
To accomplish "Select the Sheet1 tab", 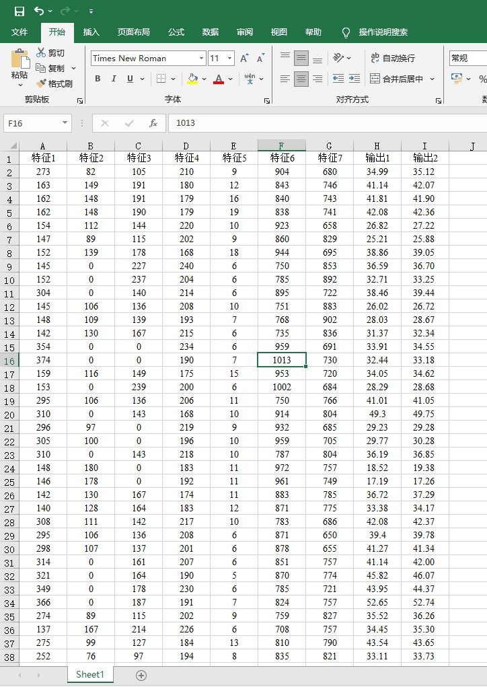I will click(x=90, y=674).
